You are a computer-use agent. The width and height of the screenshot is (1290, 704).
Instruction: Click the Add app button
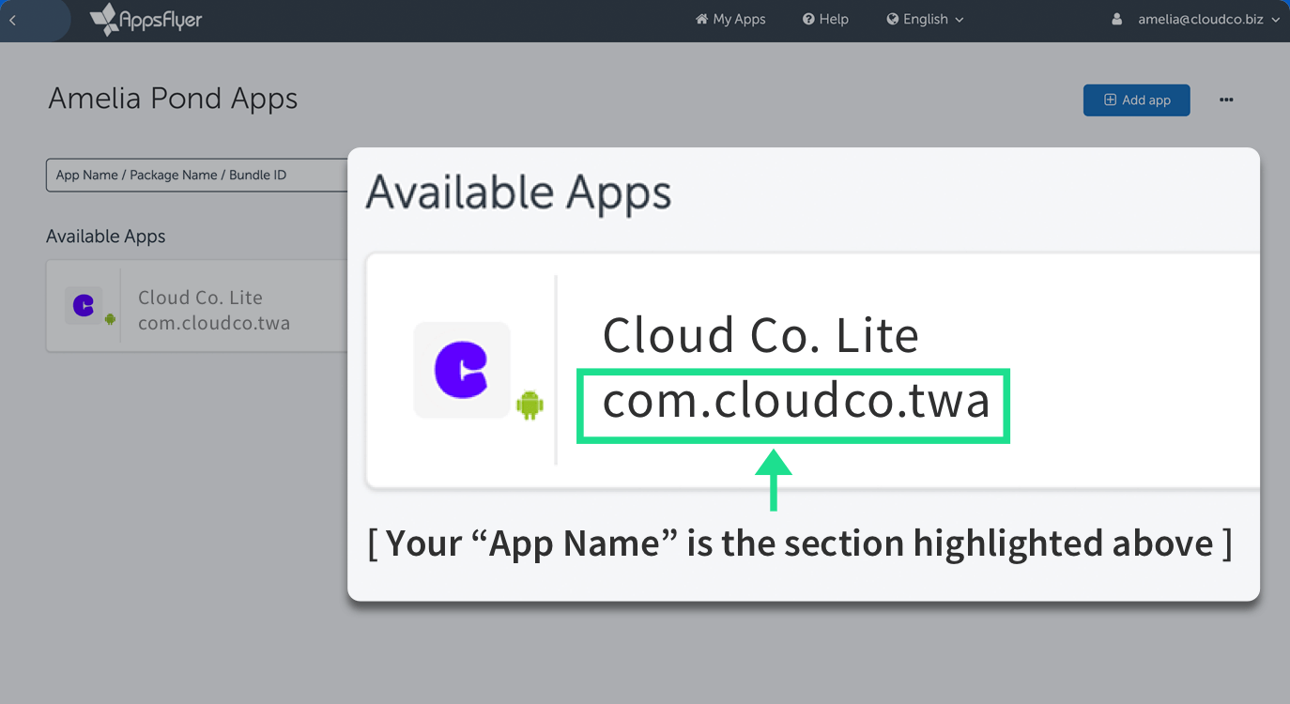click(x=1136, y=100)
